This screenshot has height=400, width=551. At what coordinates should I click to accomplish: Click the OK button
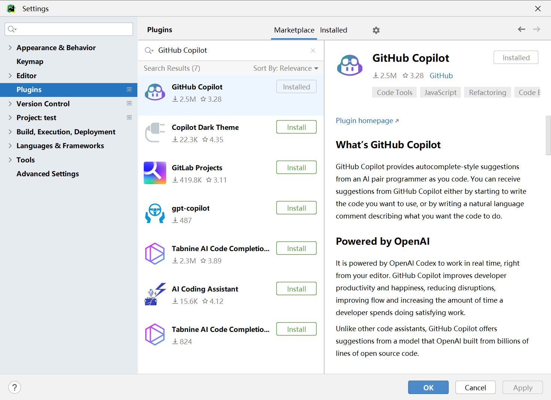pos(428,388)
